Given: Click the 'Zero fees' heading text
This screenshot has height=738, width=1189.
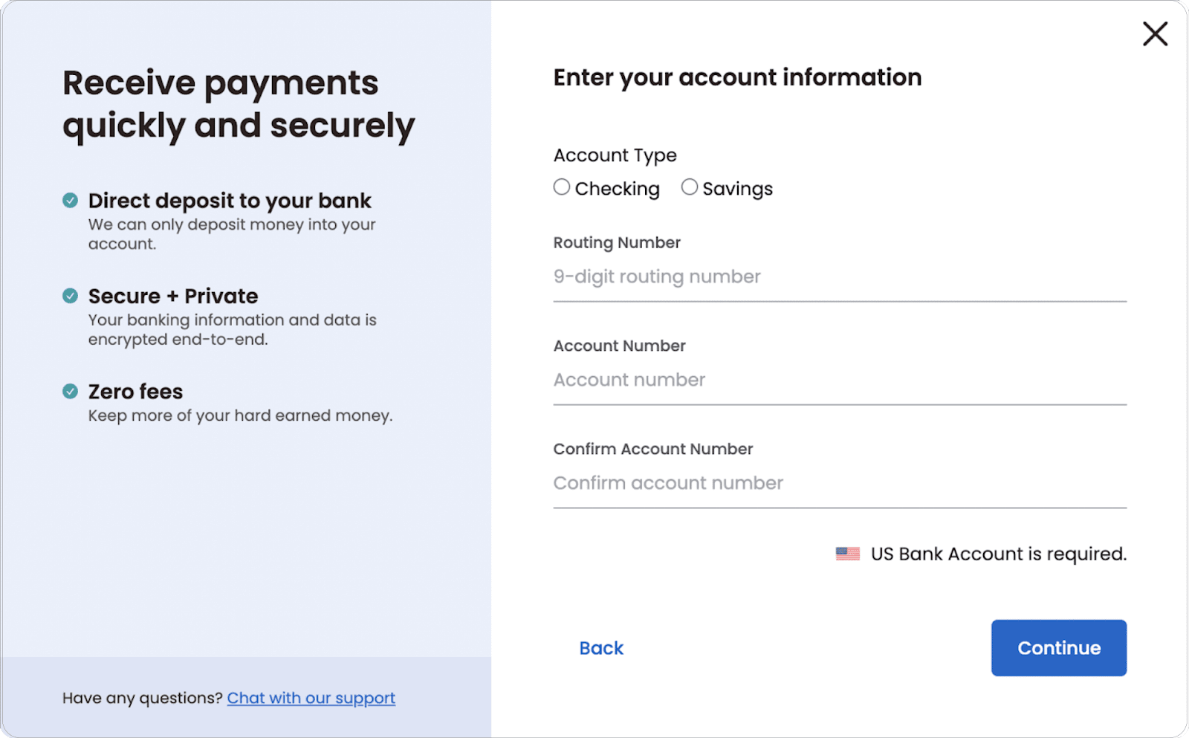Looking at the screenshot, I should point(135,392).
